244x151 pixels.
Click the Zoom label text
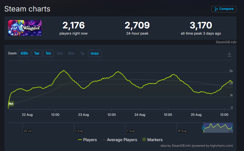[12, 53]
